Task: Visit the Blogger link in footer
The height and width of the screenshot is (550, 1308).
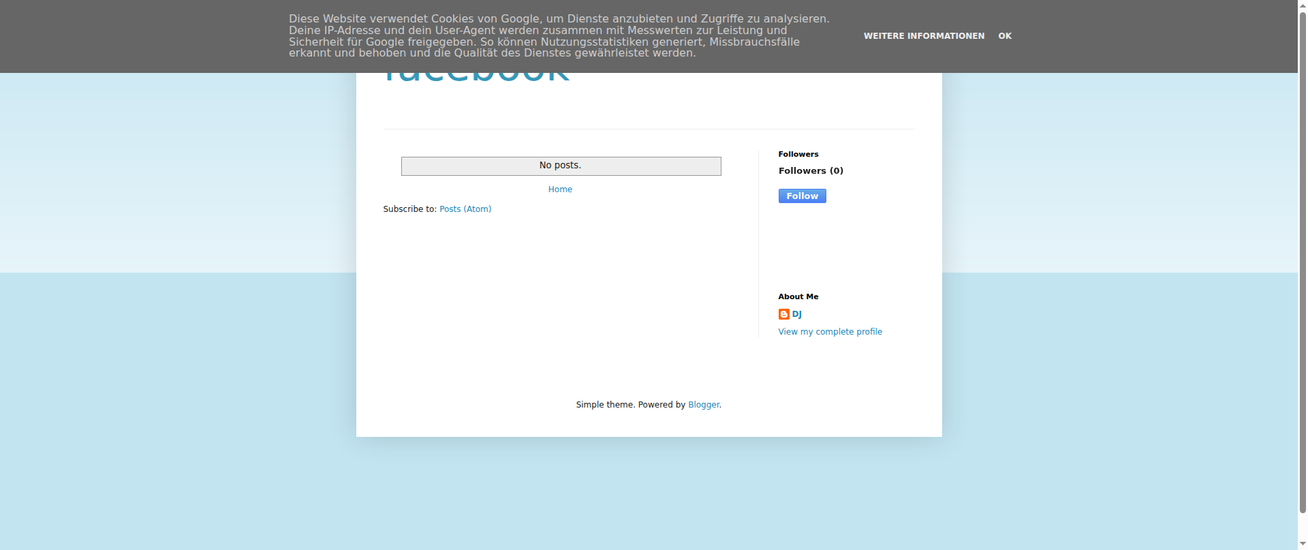Action: [x=703, y=405]
